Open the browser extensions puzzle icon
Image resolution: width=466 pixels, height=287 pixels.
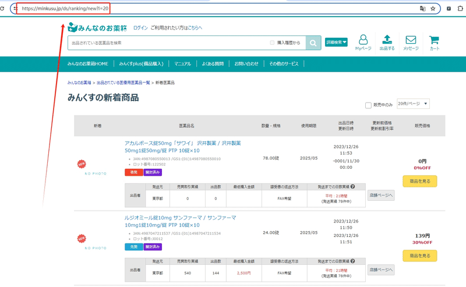click(460, 9)
